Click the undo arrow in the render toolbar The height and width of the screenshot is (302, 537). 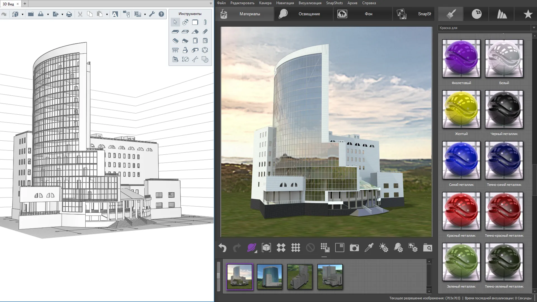222,248
